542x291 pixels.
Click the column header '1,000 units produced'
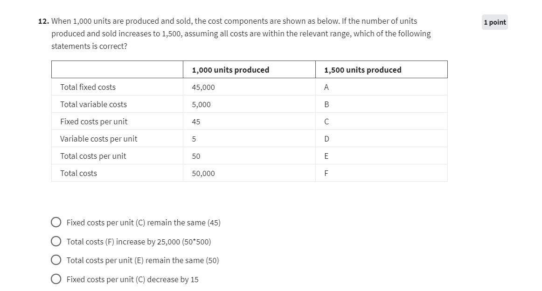(230, 69)
